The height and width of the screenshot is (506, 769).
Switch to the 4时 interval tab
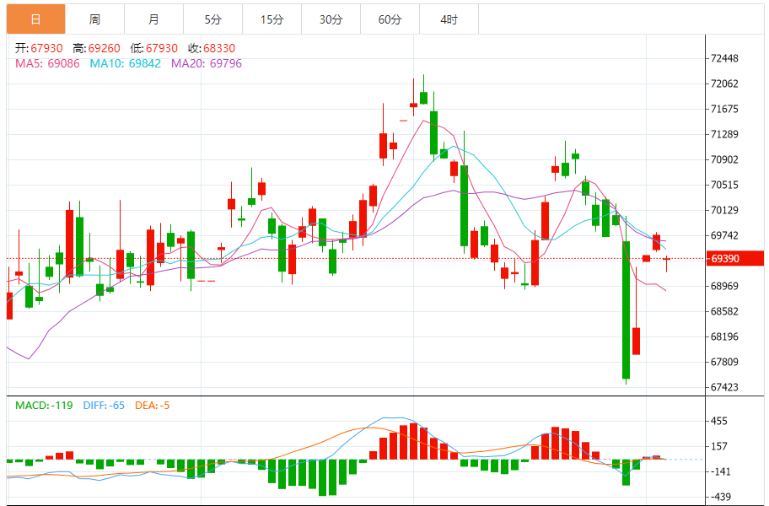[x=449, y=19]
